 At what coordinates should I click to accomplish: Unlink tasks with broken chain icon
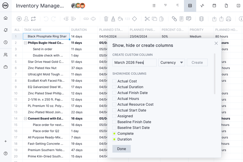93,19
